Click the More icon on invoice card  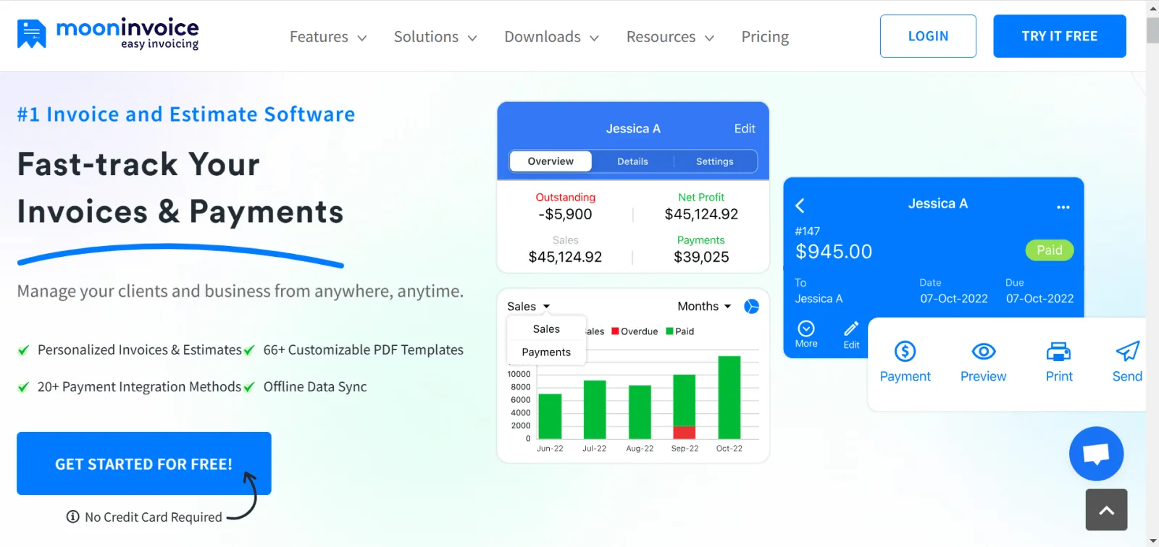click(806, 328)
